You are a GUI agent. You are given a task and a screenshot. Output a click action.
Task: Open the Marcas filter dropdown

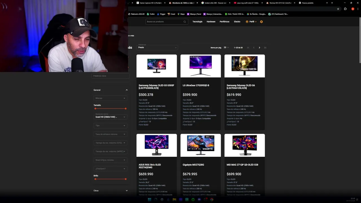[x=110, y=98]
